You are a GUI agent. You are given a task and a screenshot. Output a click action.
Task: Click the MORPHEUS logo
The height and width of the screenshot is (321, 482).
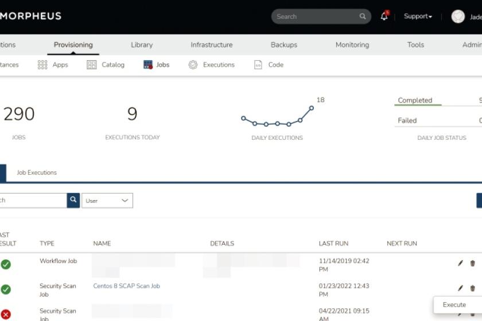click(x=30, y=16)
